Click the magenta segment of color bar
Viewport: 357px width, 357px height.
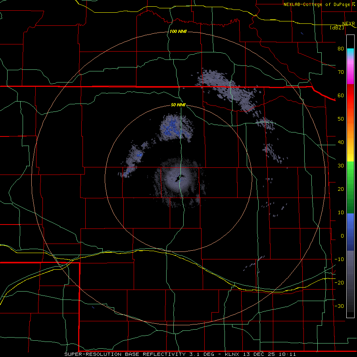tap(350, 75)
